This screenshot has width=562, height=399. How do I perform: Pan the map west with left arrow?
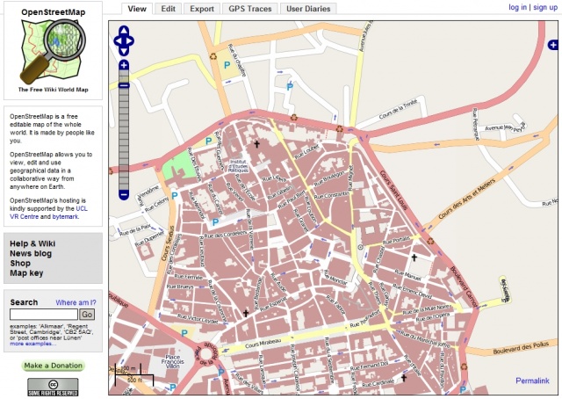coord(118,41)
